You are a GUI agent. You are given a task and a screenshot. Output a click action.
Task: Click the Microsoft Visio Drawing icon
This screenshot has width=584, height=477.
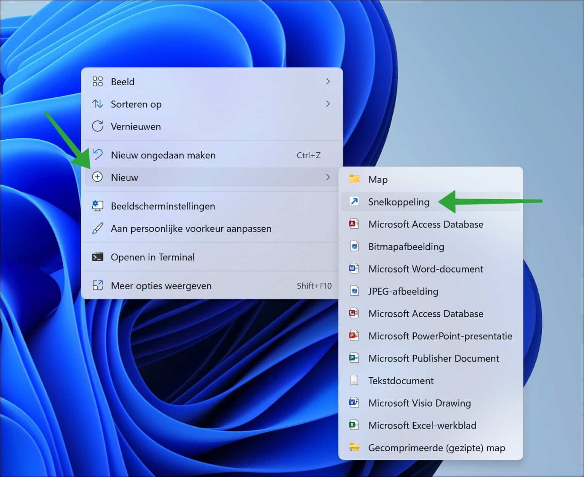354,403
